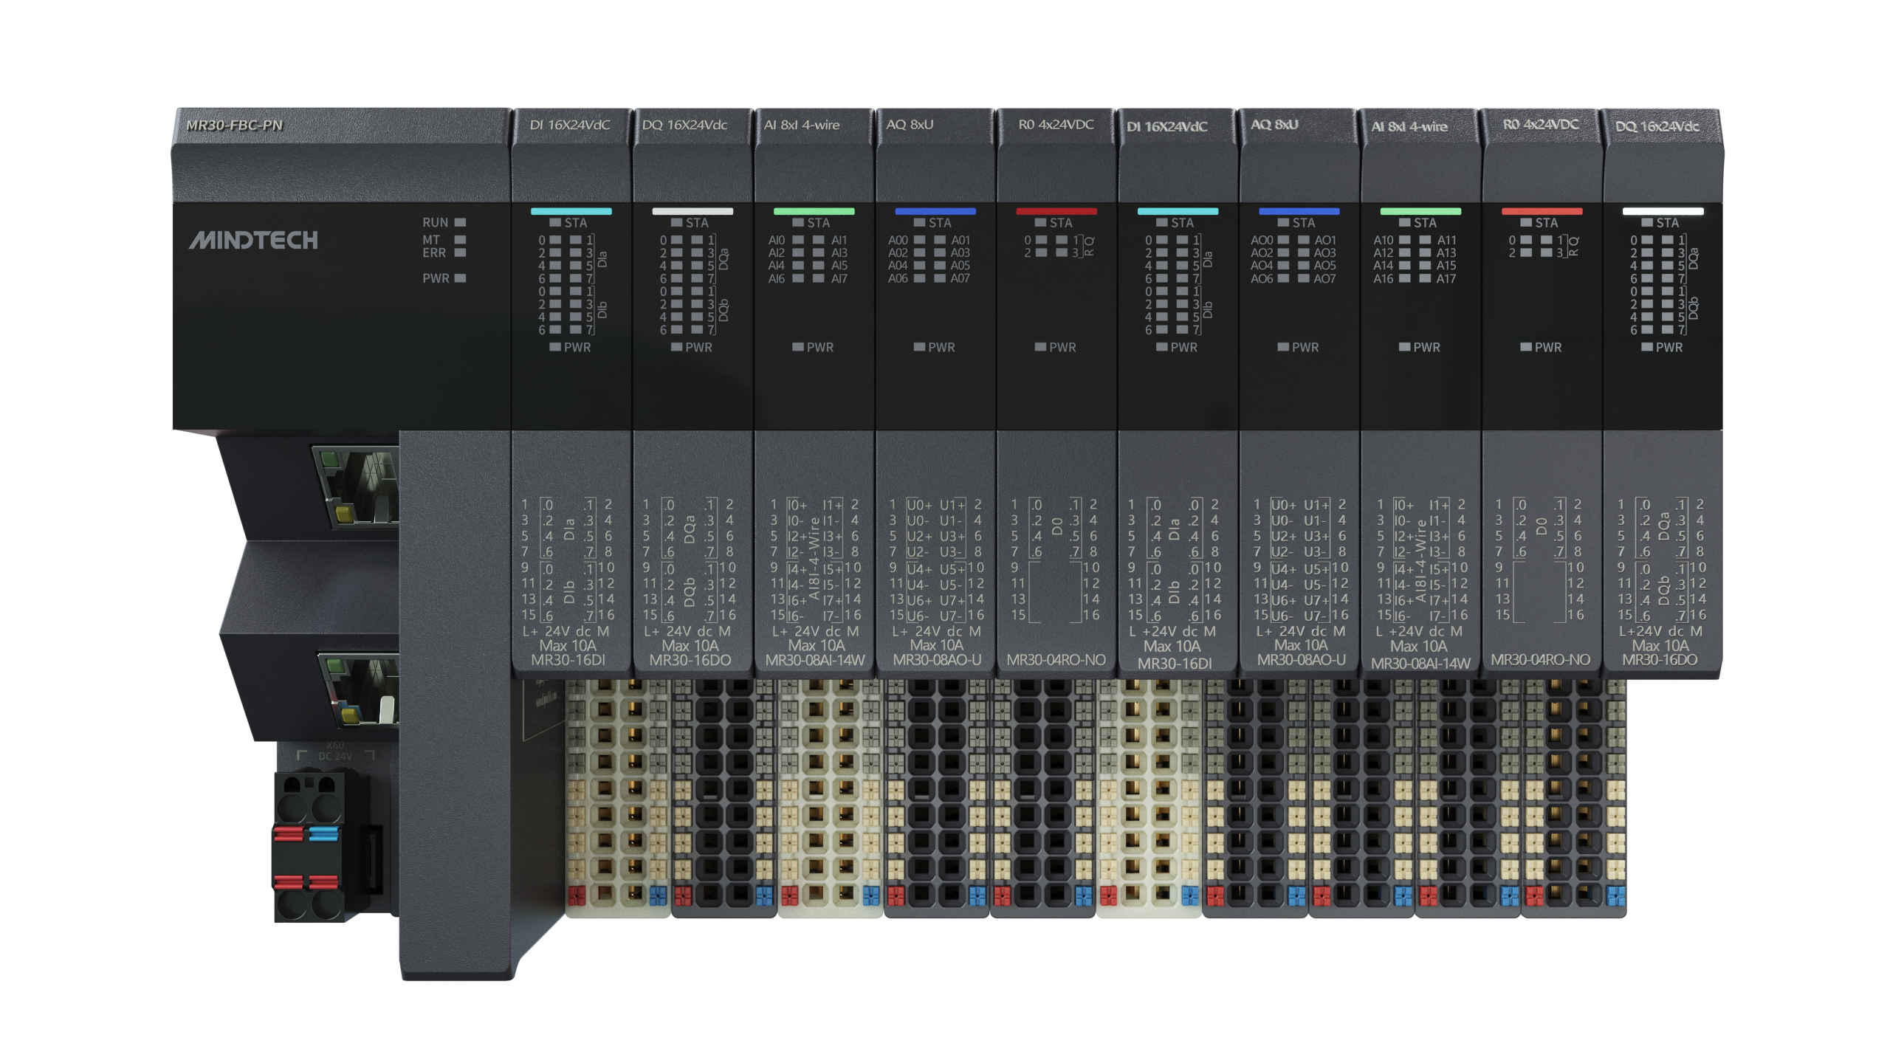Click first MR30-08AI-14W model label
1890x1063 pixels.
814,660
